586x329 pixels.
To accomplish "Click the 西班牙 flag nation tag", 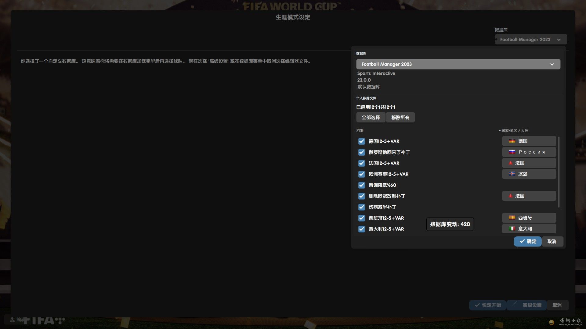I will (x=529, y=218).
